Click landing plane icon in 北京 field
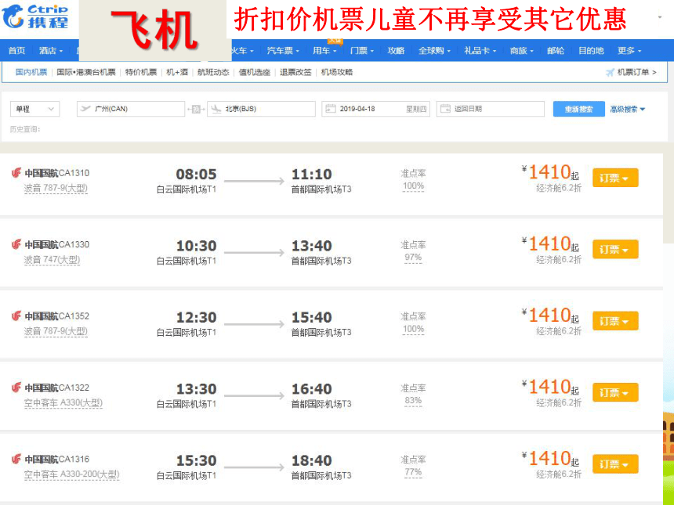The image size is (674, 505). point(216,109)
